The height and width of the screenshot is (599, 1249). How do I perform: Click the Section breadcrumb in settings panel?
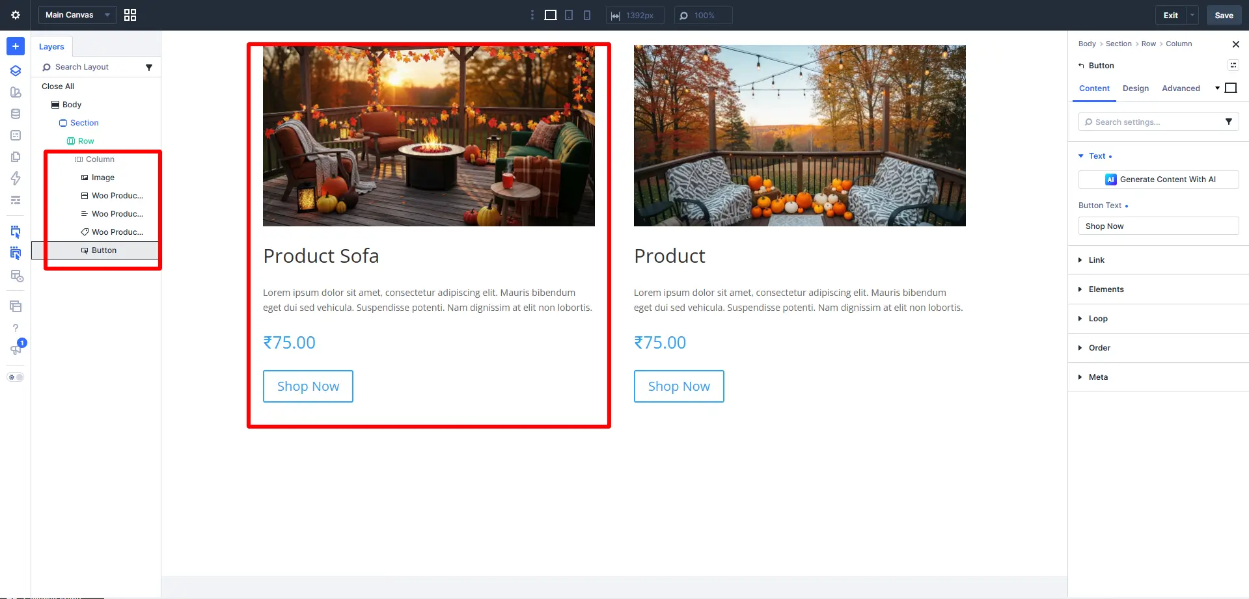[x=1118, y=44]
